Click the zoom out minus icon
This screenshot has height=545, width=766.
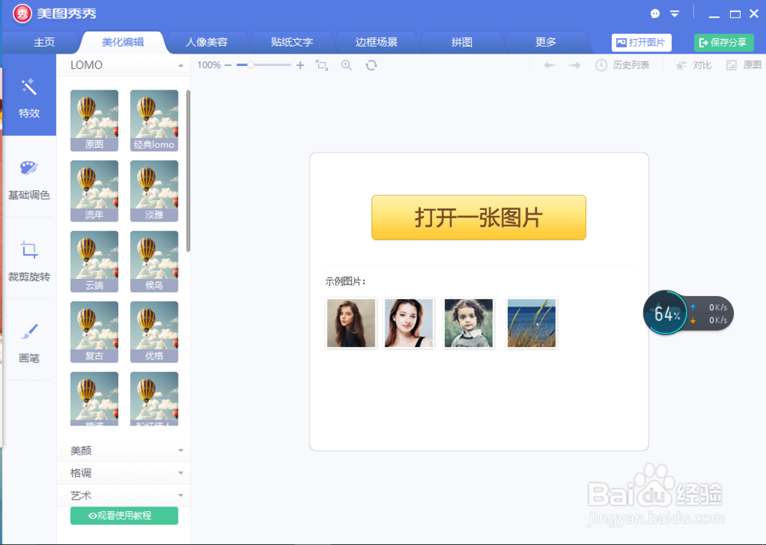(x=228, y=65)
